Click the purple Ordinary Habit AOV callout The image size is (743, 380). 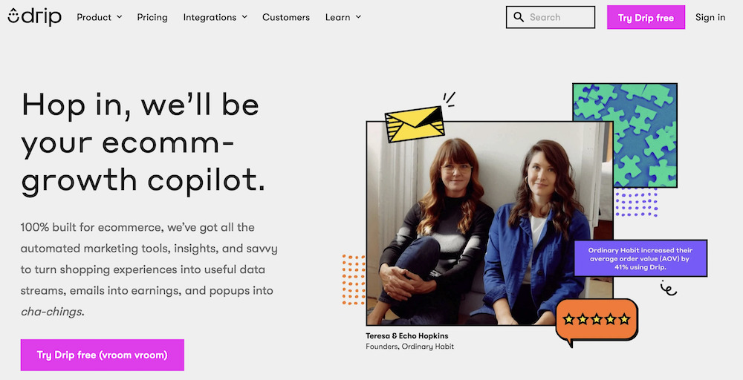(640, 258)
